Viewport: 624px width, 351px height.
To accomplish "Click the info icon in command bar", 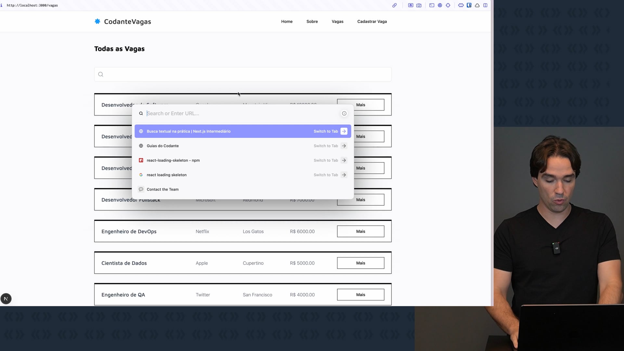I will click(x=344, y=113).
